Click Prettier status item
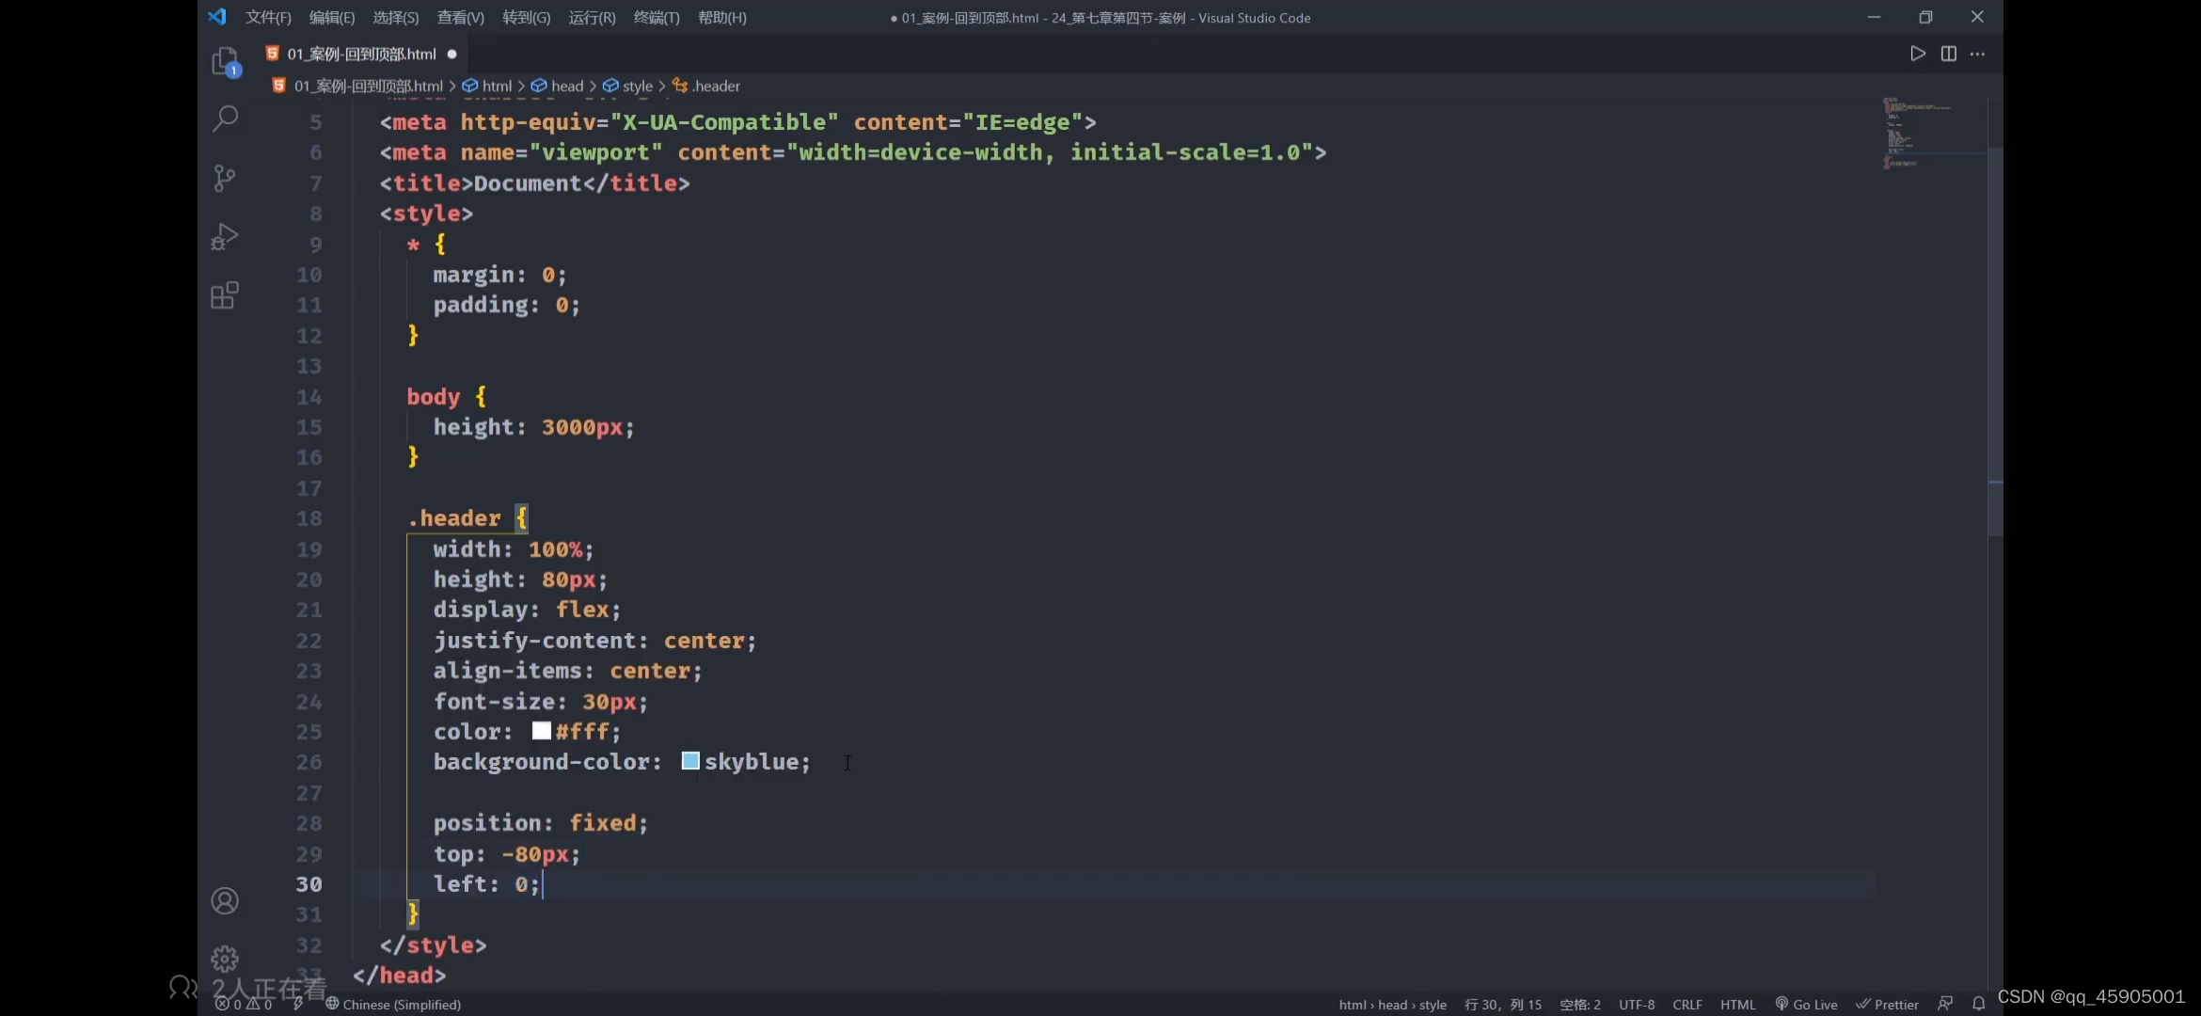Screen dimensions: 2201x1016 [x=1887, y=1004]
